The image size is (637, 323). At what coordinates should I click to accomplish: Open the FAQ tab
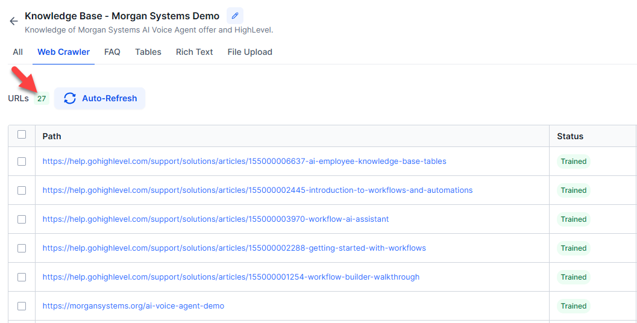(x=112, y=52)
